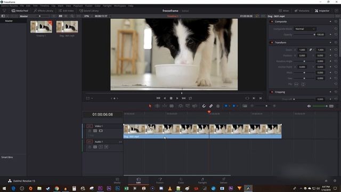Click the Replace Clip toolbar icon
Screen dimensions: 341x192
(x=194, y=106)
